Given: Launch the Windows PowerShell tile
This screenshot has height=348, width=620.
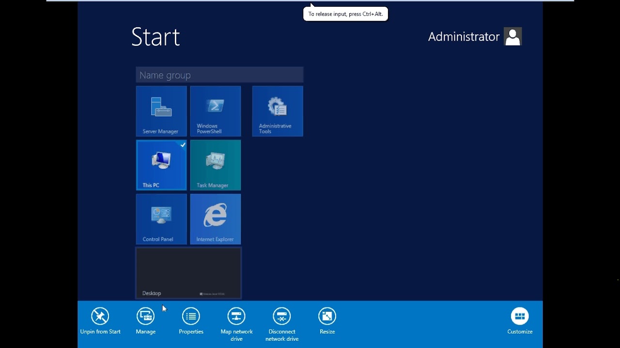Looking at the screenshot, I should coord(216,111).
